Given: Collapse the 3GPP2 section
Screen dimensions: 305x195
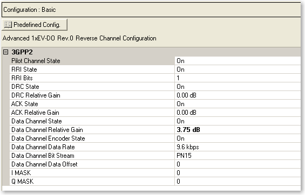Looking at the screenshot, I should [6, 52].
